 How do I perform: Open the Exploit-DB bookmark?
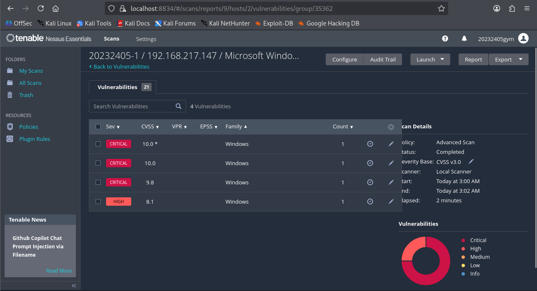274,23
